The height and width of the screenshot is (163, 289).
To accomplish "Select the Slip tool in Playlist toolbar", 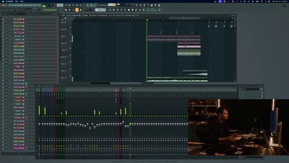I will (x=77, y=15).
